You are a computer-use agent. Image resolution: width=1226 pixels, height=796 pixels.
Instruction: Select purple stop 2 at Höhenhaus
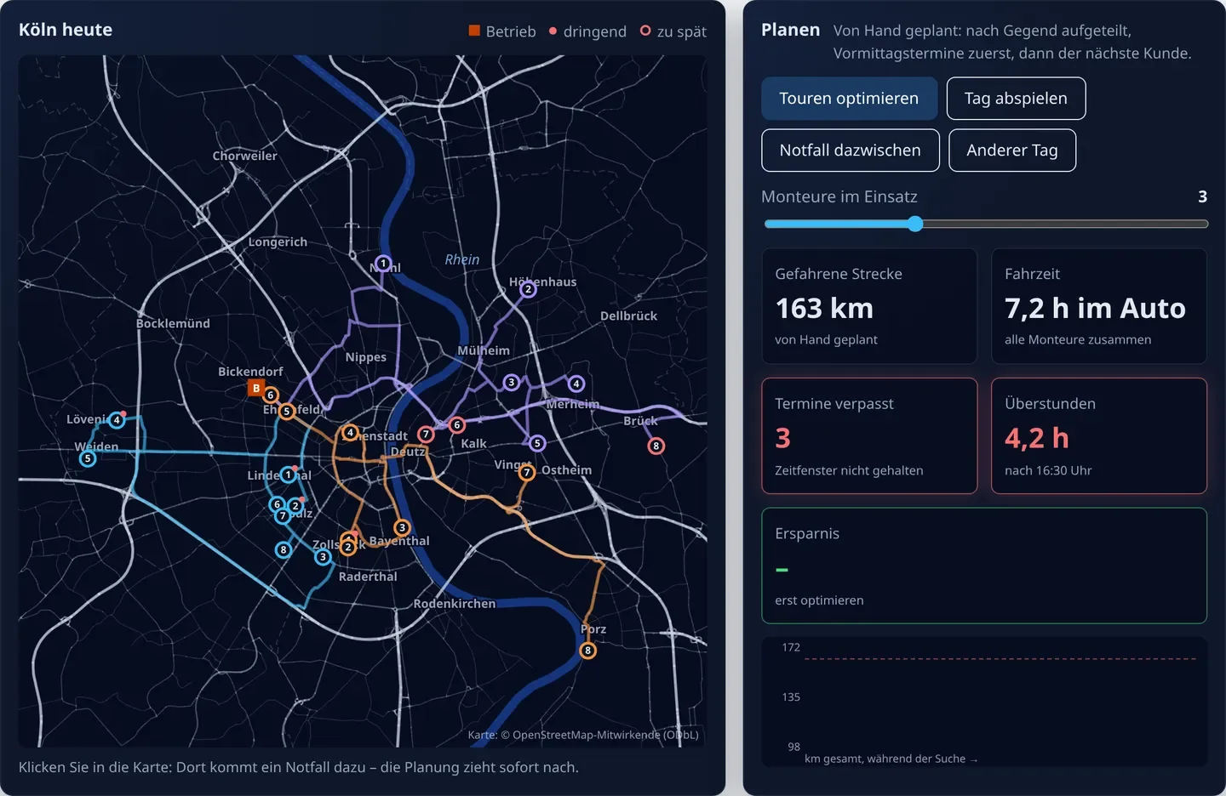(x=528, y=289)
